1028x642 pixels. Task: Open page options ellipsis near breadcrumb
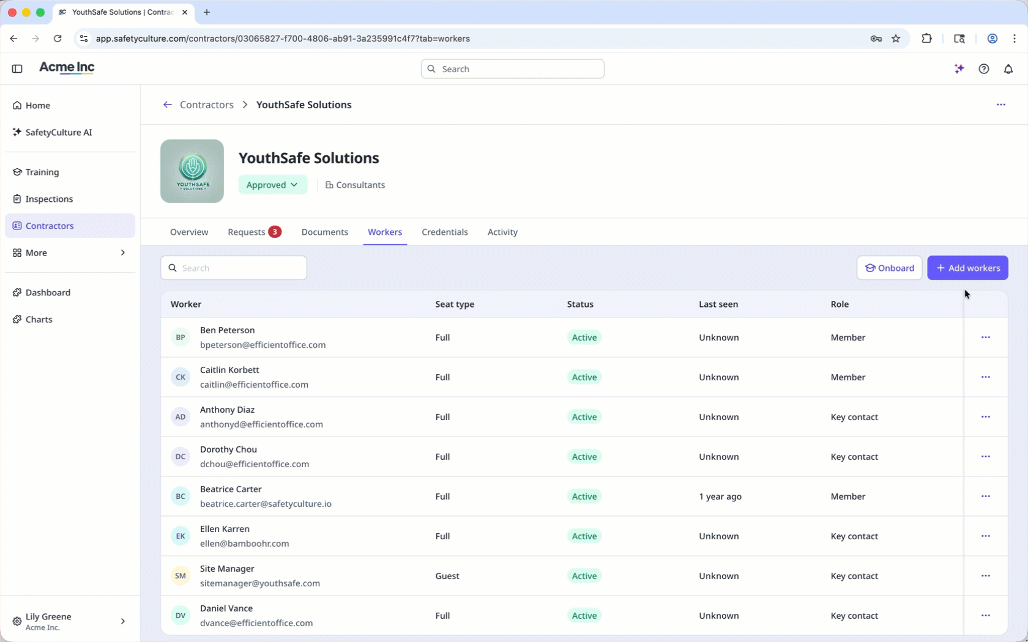point(1001,105)
